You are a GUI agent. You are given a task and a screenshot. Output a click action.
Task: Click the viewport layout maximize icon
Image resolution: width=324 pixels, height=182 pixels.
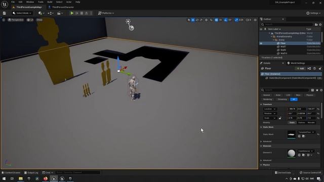(255, 20)
